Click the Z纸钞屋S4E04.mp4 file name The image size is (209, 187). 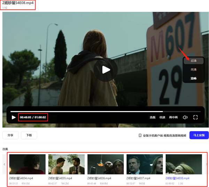(x=21, y=178)
